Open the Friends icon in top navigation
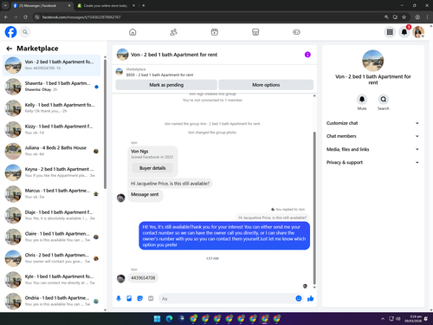433x325 pixels. 173,32
